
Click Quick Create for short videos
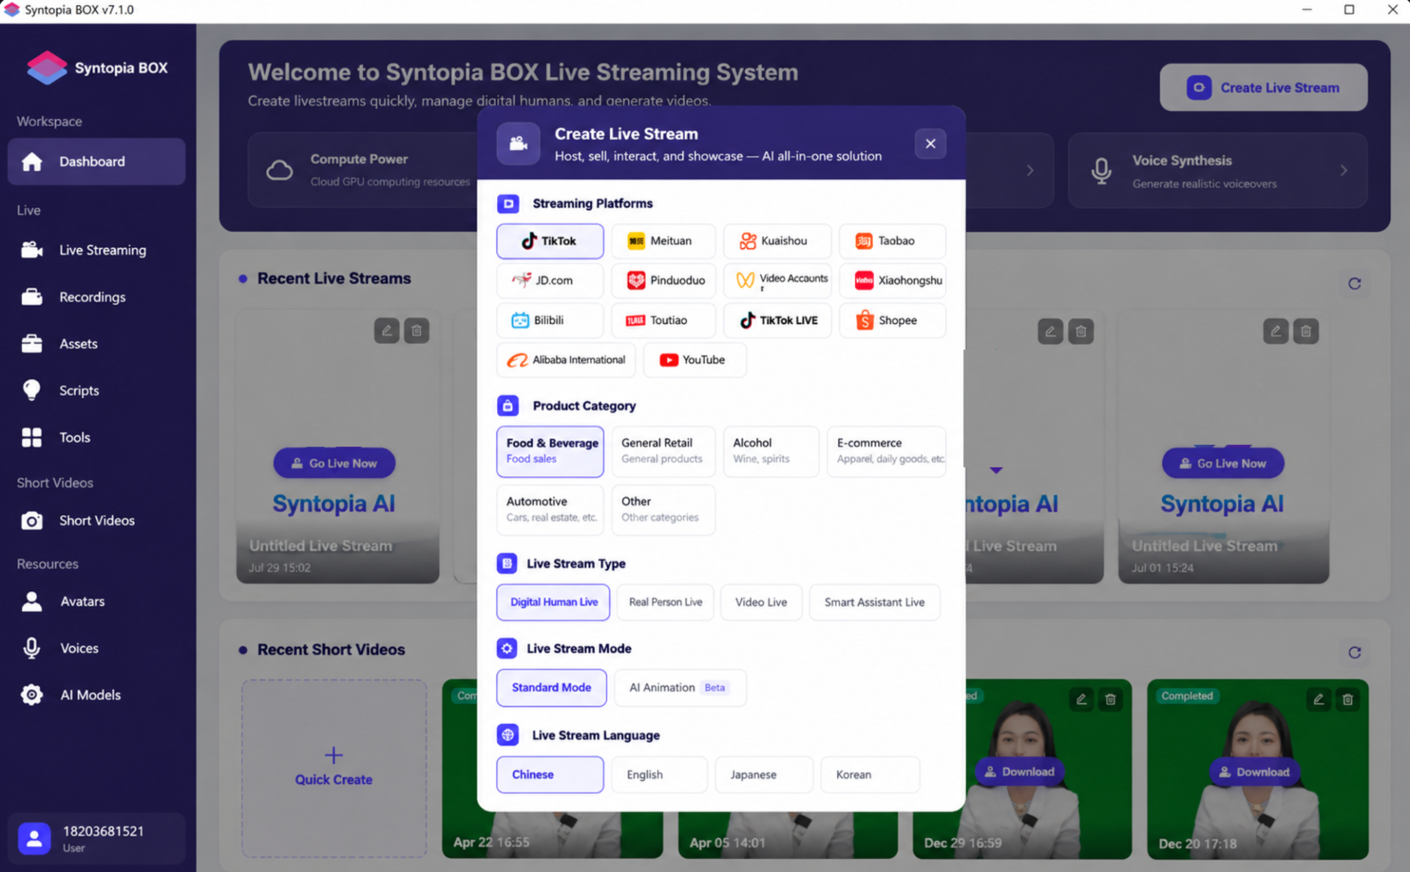coord(334,768)
